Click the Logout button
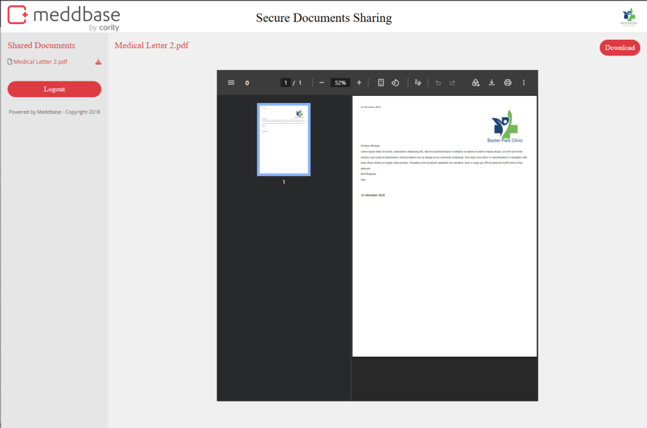Screen dimensions: 647x428 tap(54, 89)
